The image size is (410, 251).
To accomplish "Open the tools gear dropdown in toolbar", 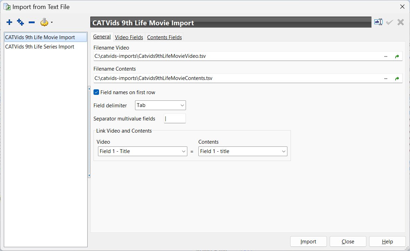I will [x=46, y=23].
